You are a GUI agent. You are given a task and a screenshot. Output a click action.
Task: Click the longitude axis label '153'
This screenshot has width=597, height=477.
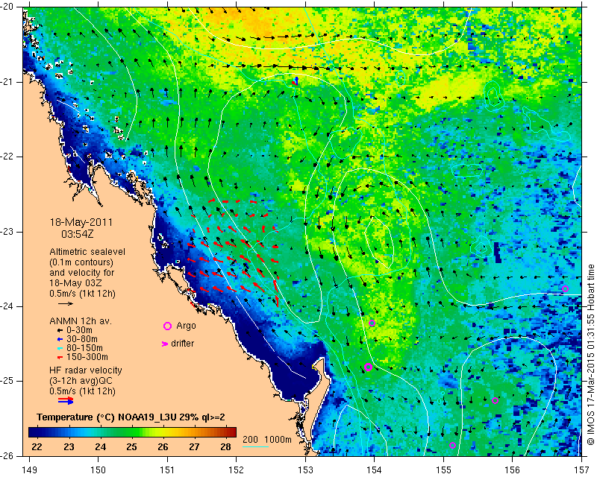pos(305,470)
